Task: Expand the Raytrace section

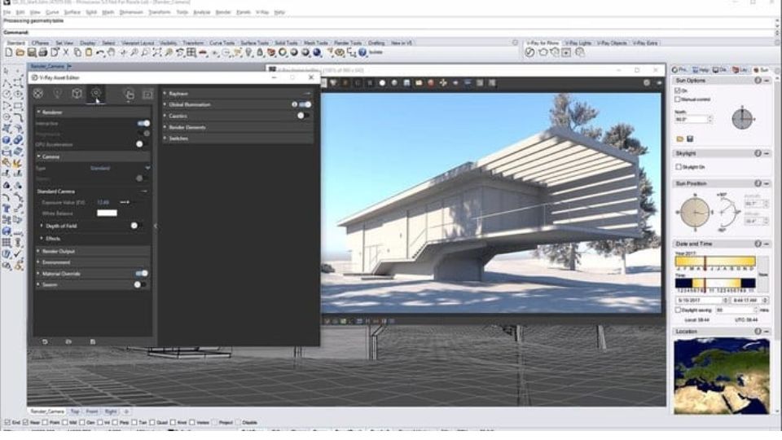Action: [x=238, y=93]
